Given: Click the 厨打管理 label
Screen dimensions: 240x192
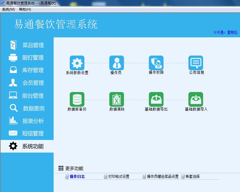Looking at the screenshot, I should coord(33,58).
